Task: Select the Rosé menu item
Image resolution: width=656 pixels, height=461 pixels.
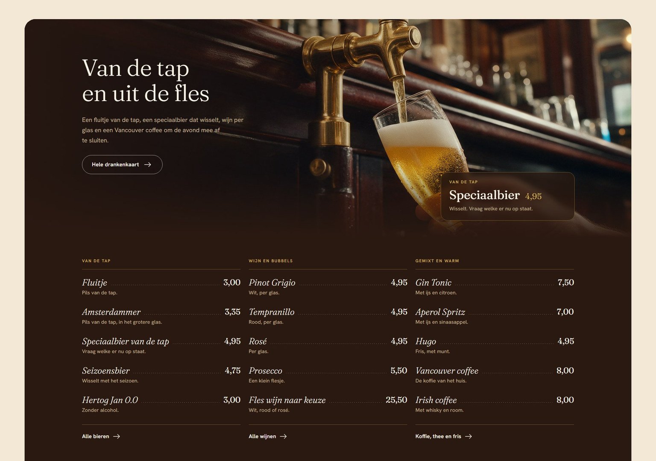Action: pos(328,346)
